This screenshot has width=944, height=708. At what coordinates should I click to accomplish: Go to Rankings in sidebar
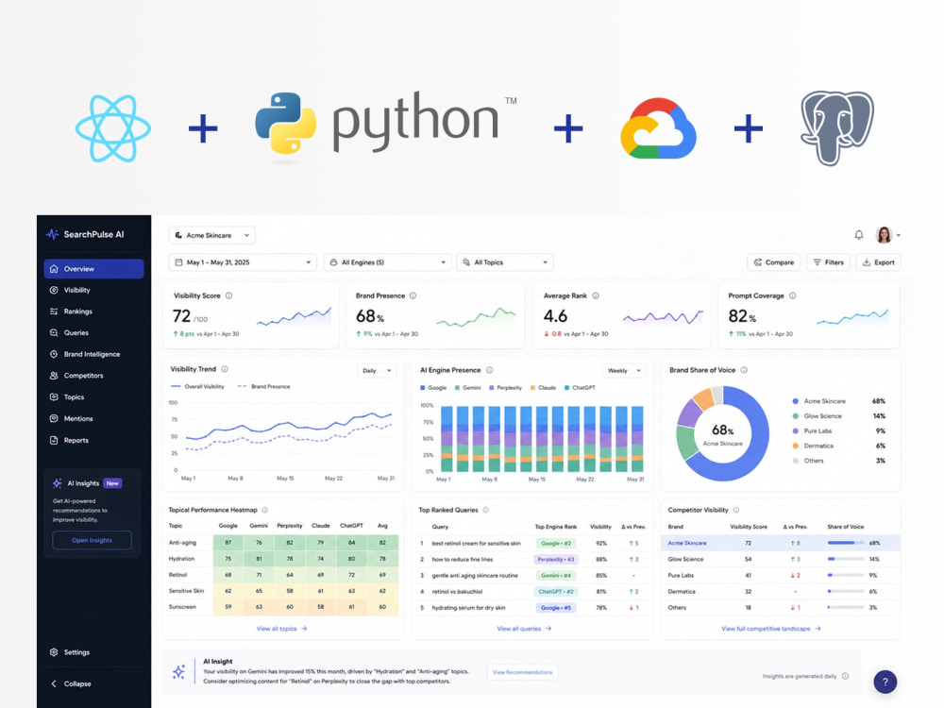click(x=93, y=312)
